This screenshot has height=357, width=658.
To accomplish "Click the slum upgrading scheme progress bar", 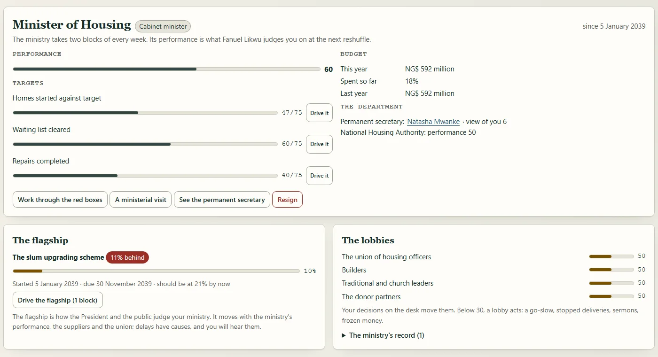I will coord(156,271).
